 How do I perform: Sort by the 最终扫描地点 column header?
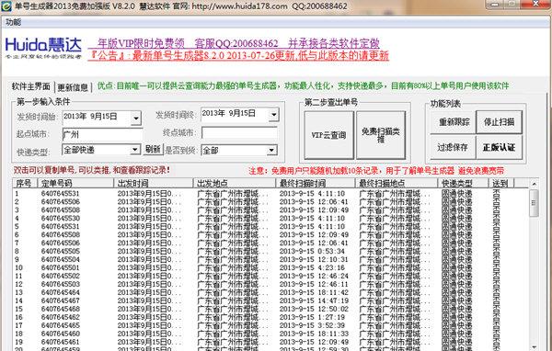pyautogui.click(x=397, y=183)
